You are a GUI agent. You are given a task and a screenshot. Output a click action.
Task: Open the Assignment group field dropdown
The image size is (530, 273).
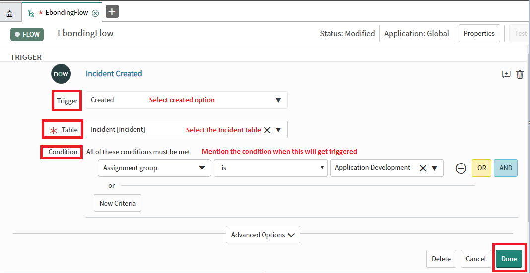pos(154,168)
